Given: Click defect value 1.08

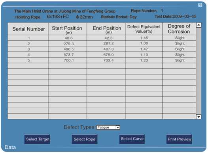Looking at the screenshot, I should [x=144, y=43].
